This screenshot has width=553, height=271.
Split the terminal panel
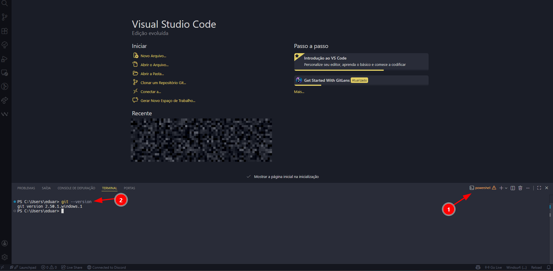tap(513, 188)
